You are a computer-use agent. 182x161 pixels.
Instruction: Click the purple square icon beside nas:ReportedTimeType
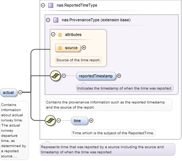[51, 6]
